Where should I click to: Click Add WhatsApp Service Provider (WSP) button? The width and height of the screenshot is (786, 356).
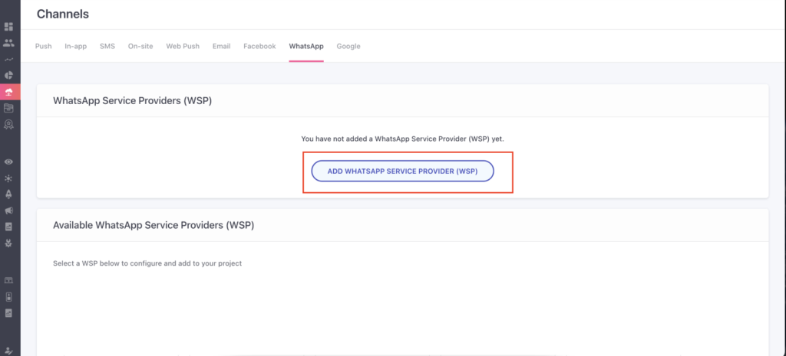tap(402, 171)
